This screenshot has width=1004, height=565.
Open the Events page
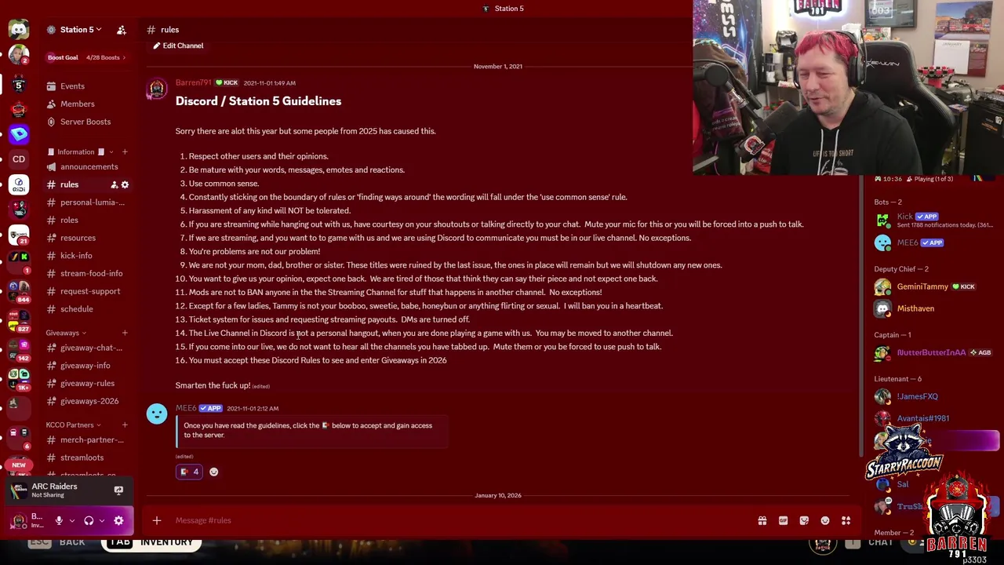pyautogui.click(x=72, y=86)
